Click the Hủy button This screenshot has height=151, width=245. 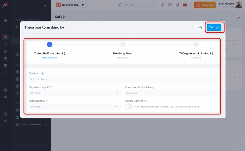(200, 27)
